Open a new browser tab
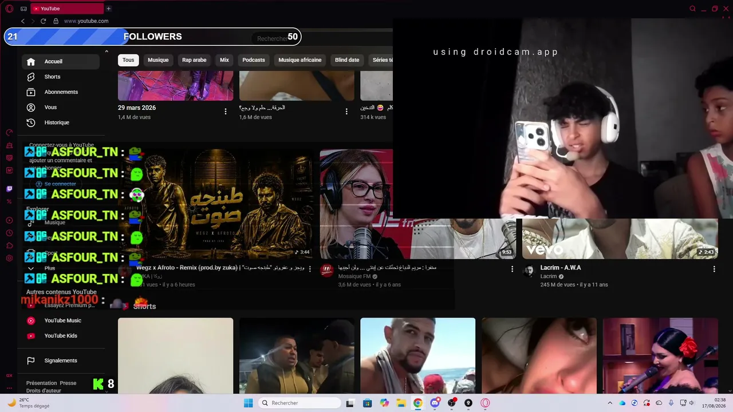Viewport: 733px width, 412px height. pos(108,9)
